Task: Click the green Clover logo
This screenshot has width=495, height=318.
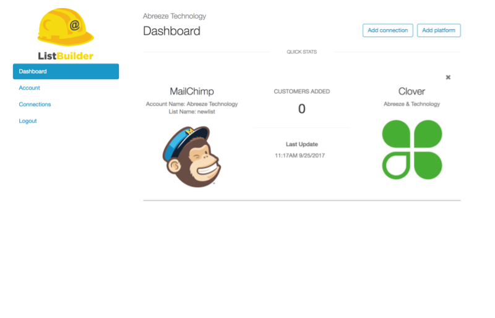Action: (412, 149)
